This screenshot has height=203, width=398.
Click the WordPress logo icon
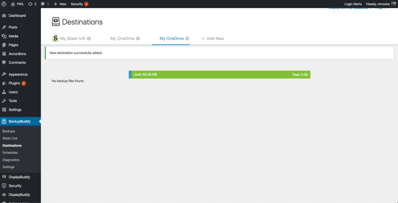click(x=4, y=4)
